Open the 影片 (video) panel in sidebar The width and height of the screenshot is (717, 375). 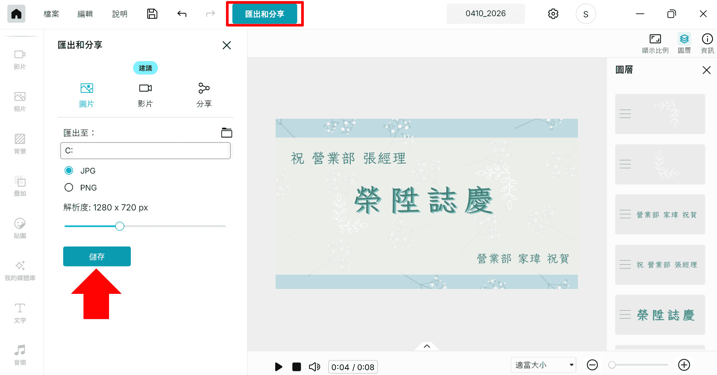[x=20, y=59]
